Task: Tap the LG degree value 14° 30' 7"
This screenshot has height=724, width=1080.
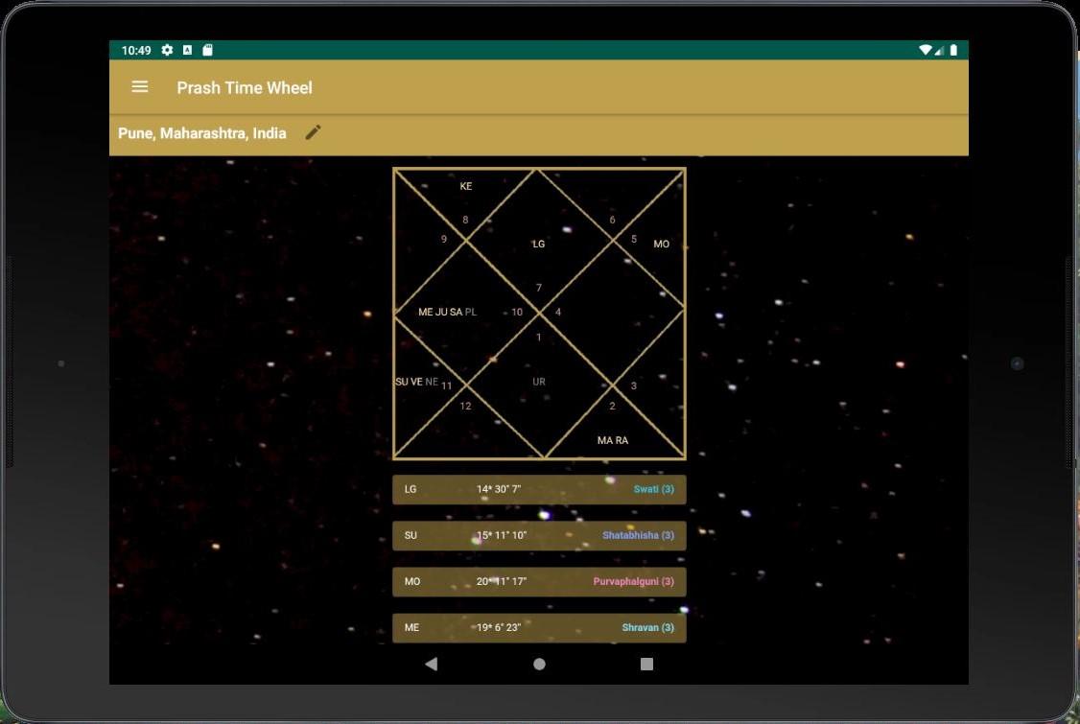Action: coord(499,489)
